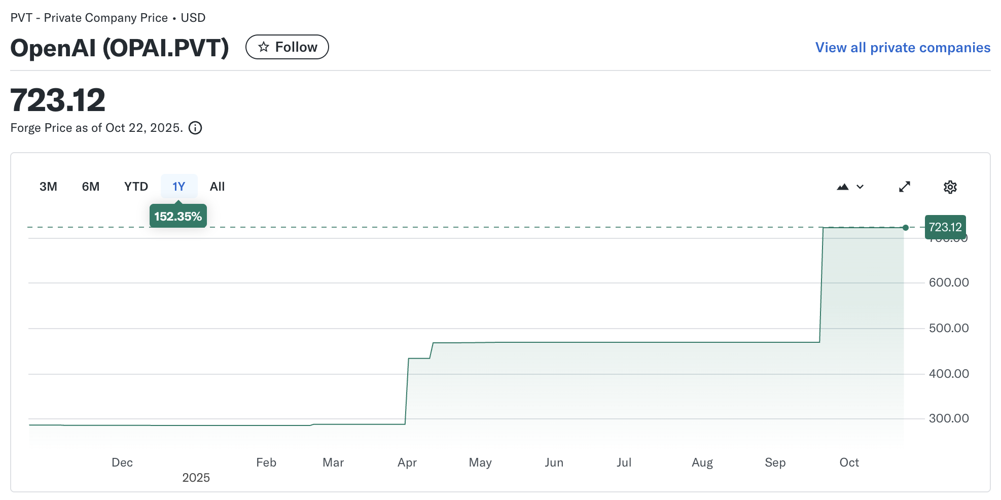The width and height of the screenshot is (1001, 500).
Task: Open the chart type dropdown chevron
Action: coord(860,187)
